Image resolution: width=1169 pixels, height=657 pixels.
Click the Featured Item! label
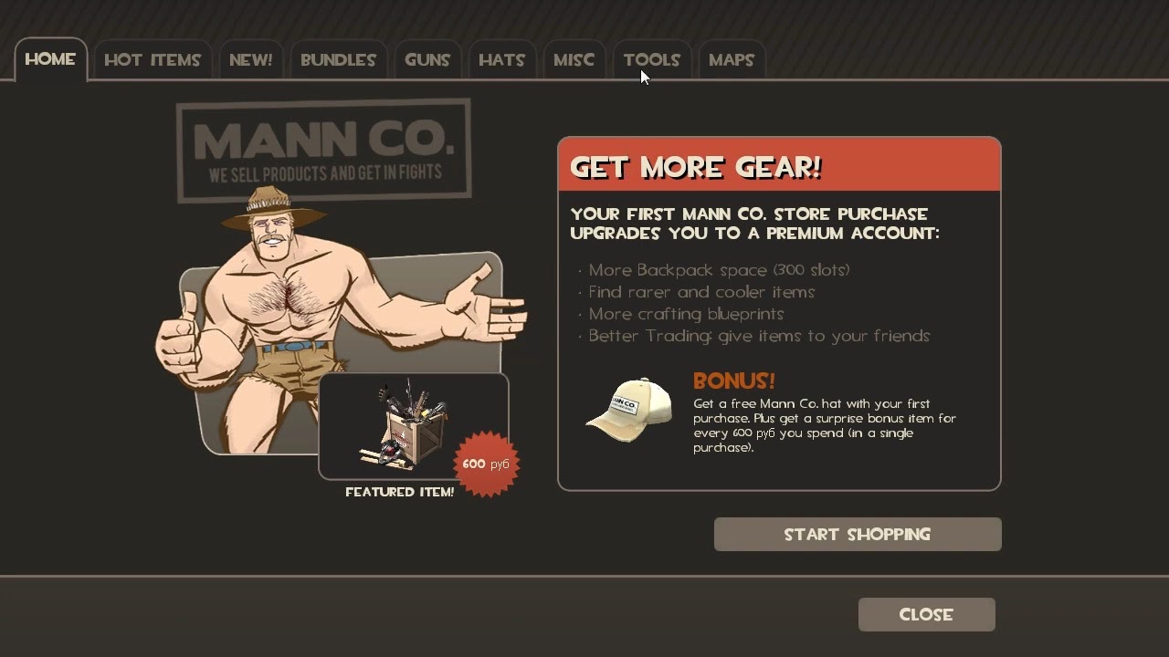pyautogui.click(x=400, y=492)
